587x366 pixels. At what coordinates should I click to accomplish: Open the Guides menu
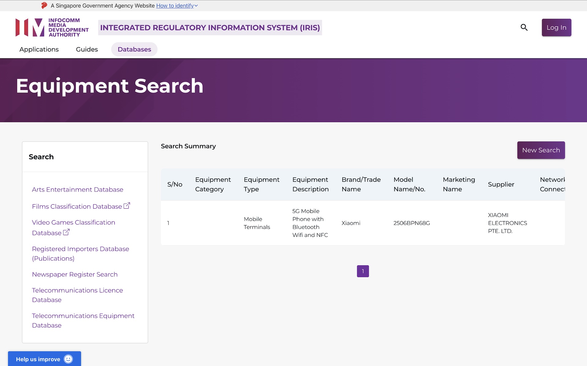click(87, 49)
